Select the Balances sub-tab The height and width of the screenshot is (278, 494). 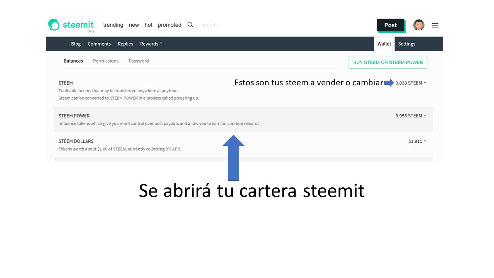pos(73,61)
